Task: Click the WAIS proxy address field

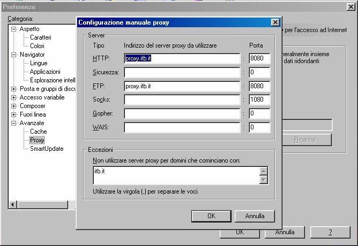Action: (182, 127)
